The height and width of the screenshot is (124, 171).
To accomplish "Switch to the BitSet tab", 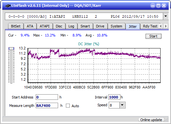I will pos(16,26).
